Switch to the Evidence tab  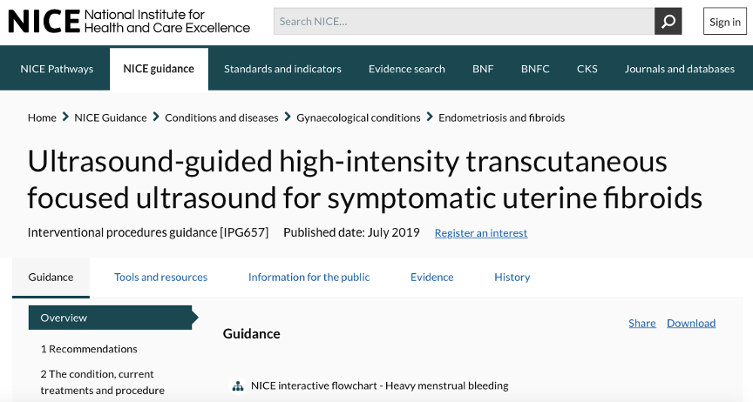(x=431, y=277)
